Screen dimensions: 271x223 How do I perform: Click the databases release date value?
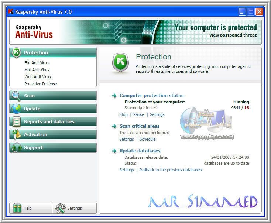(230, 157)
